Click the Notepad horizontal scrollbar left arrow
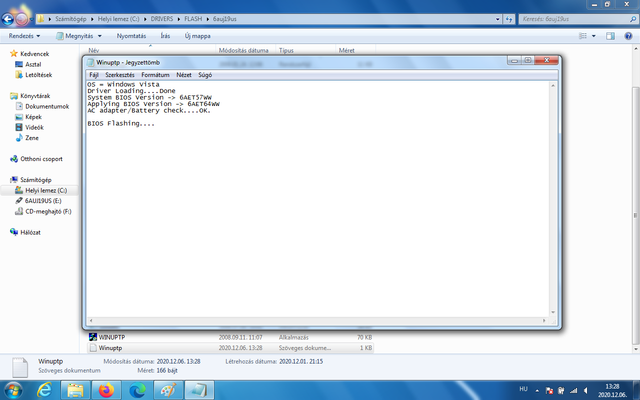 point(90,320)
